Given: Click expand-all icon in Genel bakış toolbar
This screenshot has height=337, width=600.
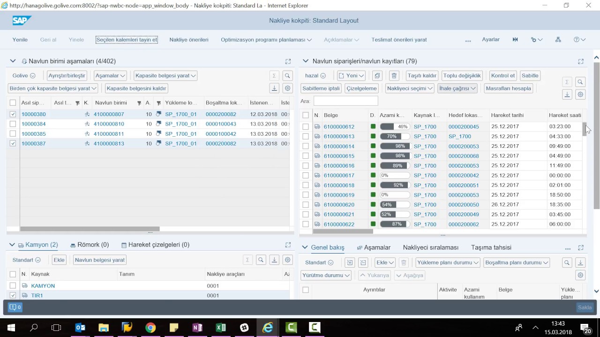Looking at the screenshot, I should [349, 263].
